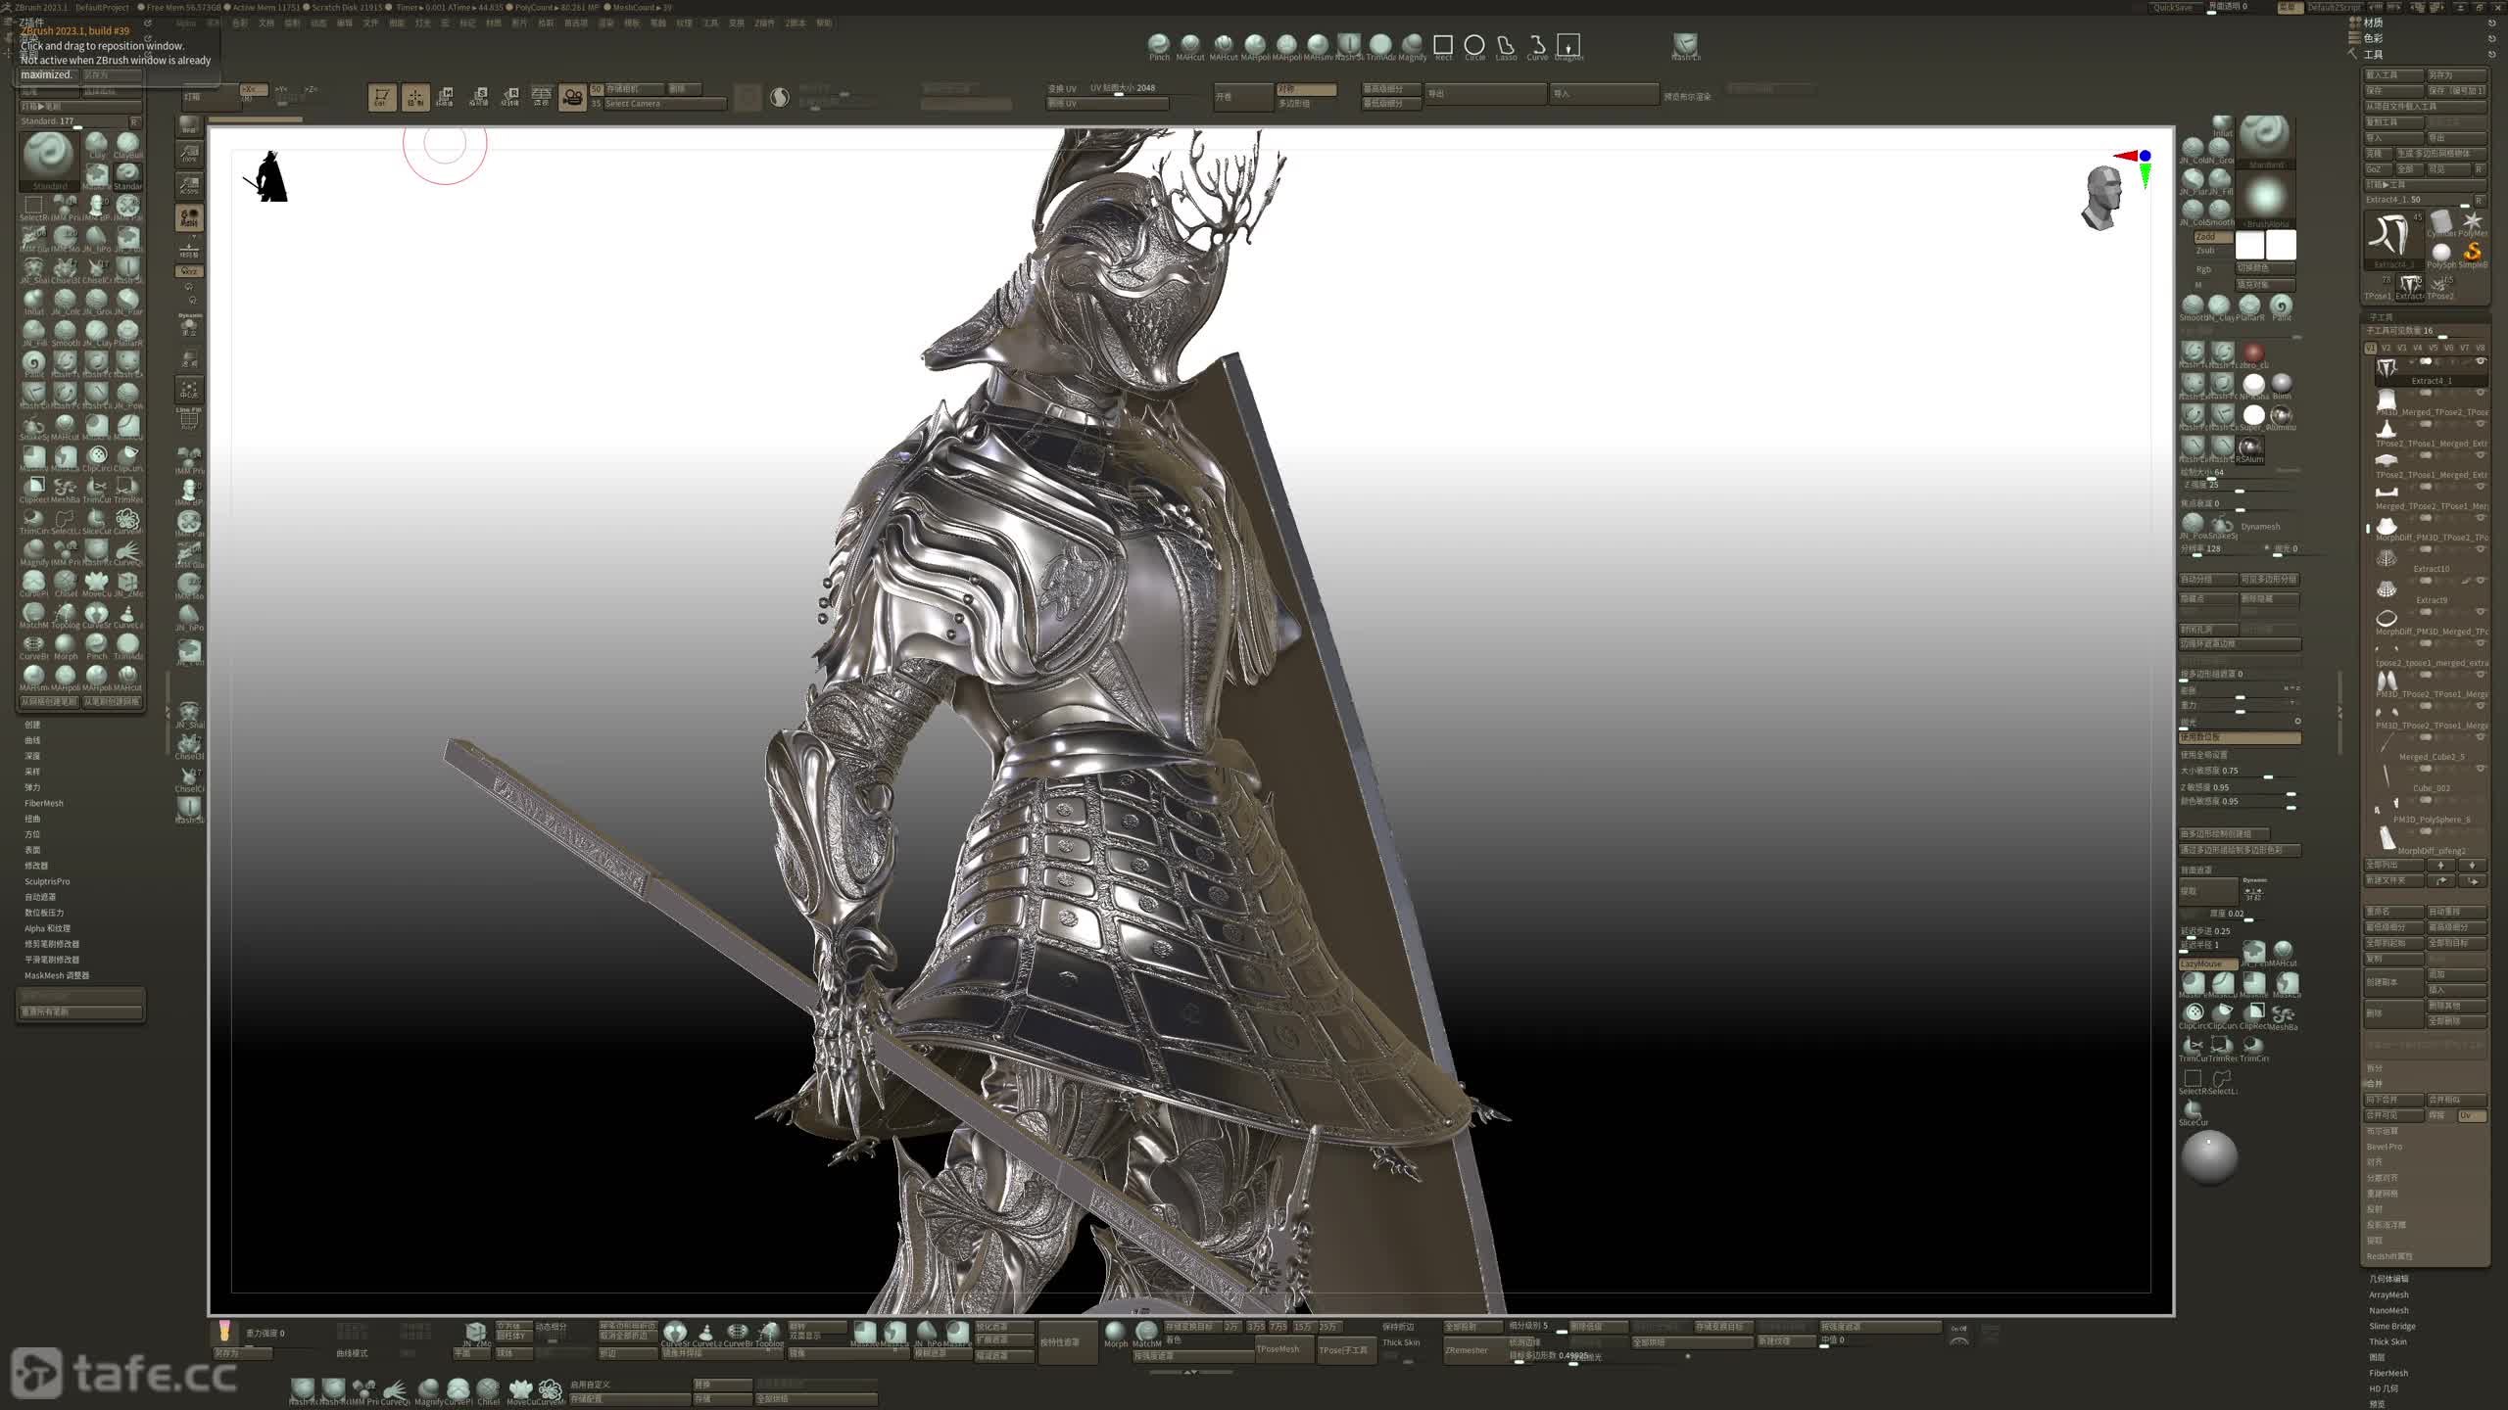The height and width of the screenshot is (1410, 2508).
Task: Click the PolyF Line Fill icon
Action: point(189,418)
